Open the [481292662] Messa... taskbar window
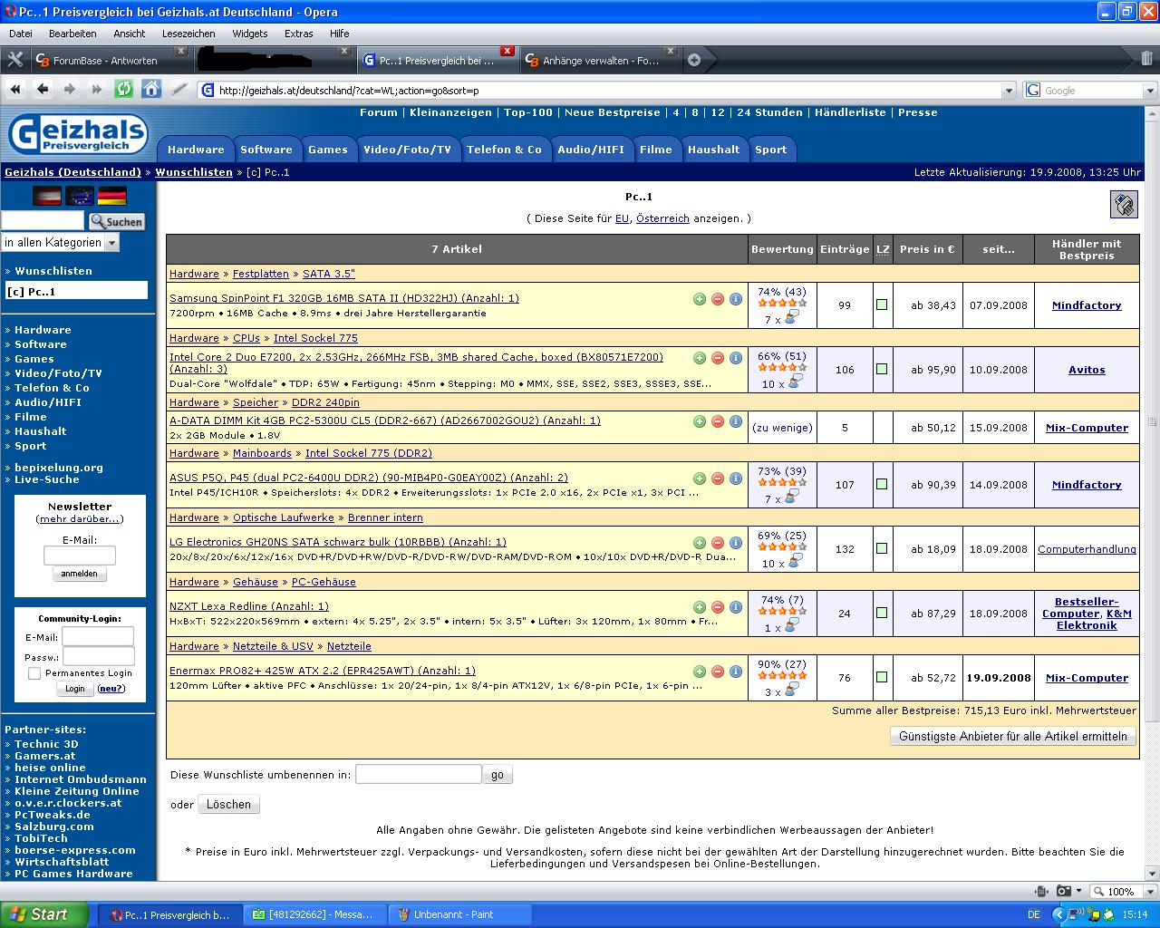This screenshot has width=1160, height=928. point(314,914)
